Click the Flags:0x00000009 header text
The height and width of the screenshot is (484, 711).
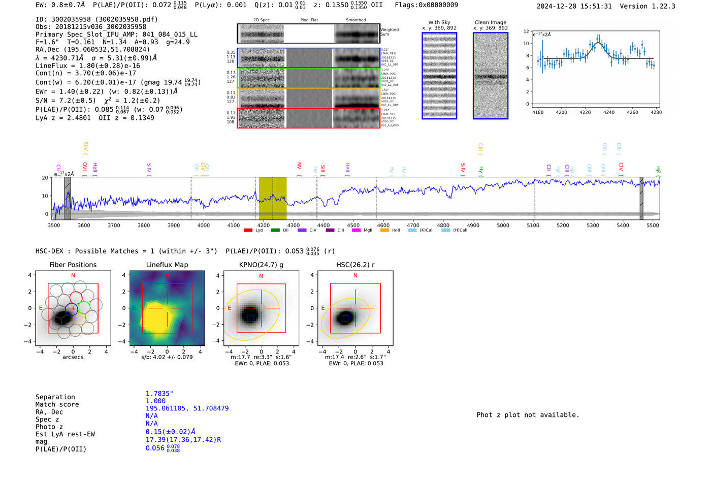click(426, 5)
